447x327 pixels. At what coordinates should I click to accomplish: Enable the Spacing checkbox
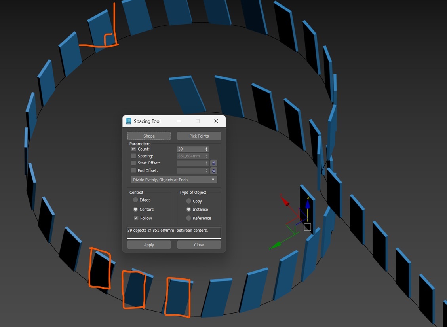[x=133, y=156]
